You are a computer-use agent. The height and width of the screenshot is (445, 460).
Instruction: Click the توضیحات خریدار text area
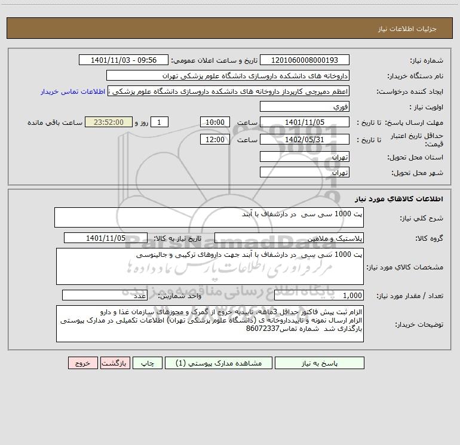click(x=210, y=324)
